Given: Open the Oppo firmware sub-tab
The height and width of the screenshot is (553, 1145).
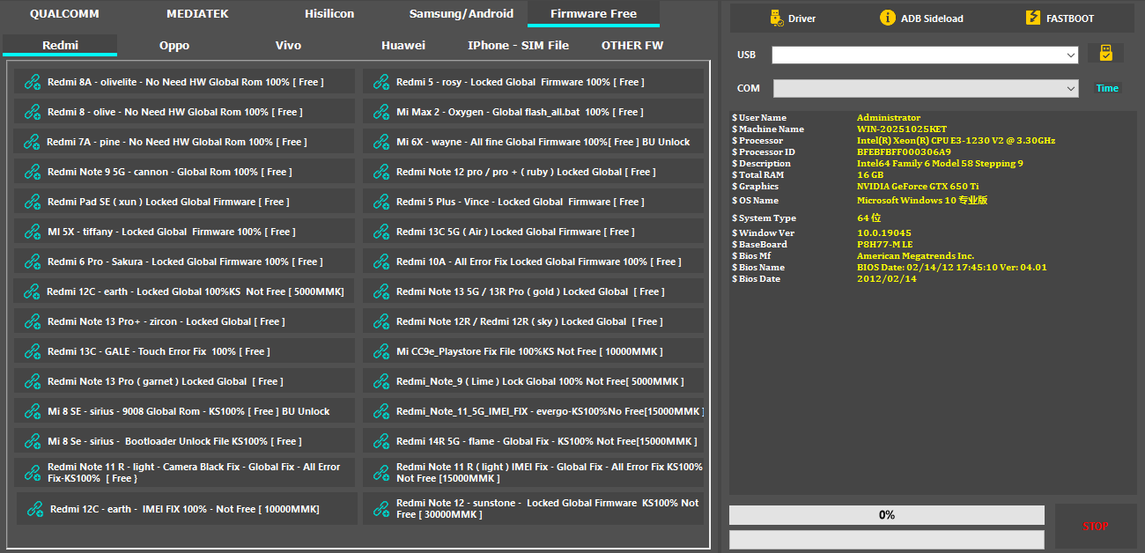Looking at the screenshot, I should pyautogui.click(x=174, y=46).
